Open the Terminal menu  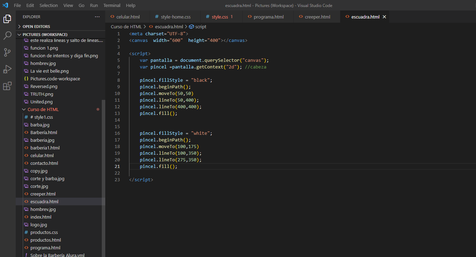[112, 5]
